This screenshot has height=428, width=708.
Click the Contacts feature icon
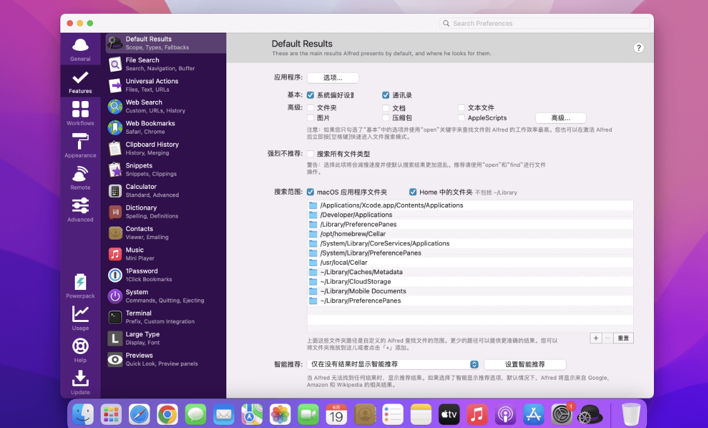click(115, 233)
